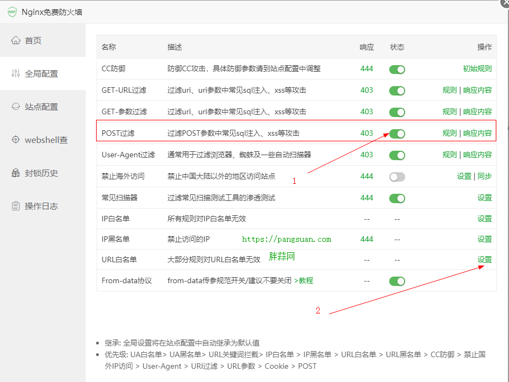Click the target icon beside webshell查
This screenshot has width=509, height=382.
click(15, 140)
